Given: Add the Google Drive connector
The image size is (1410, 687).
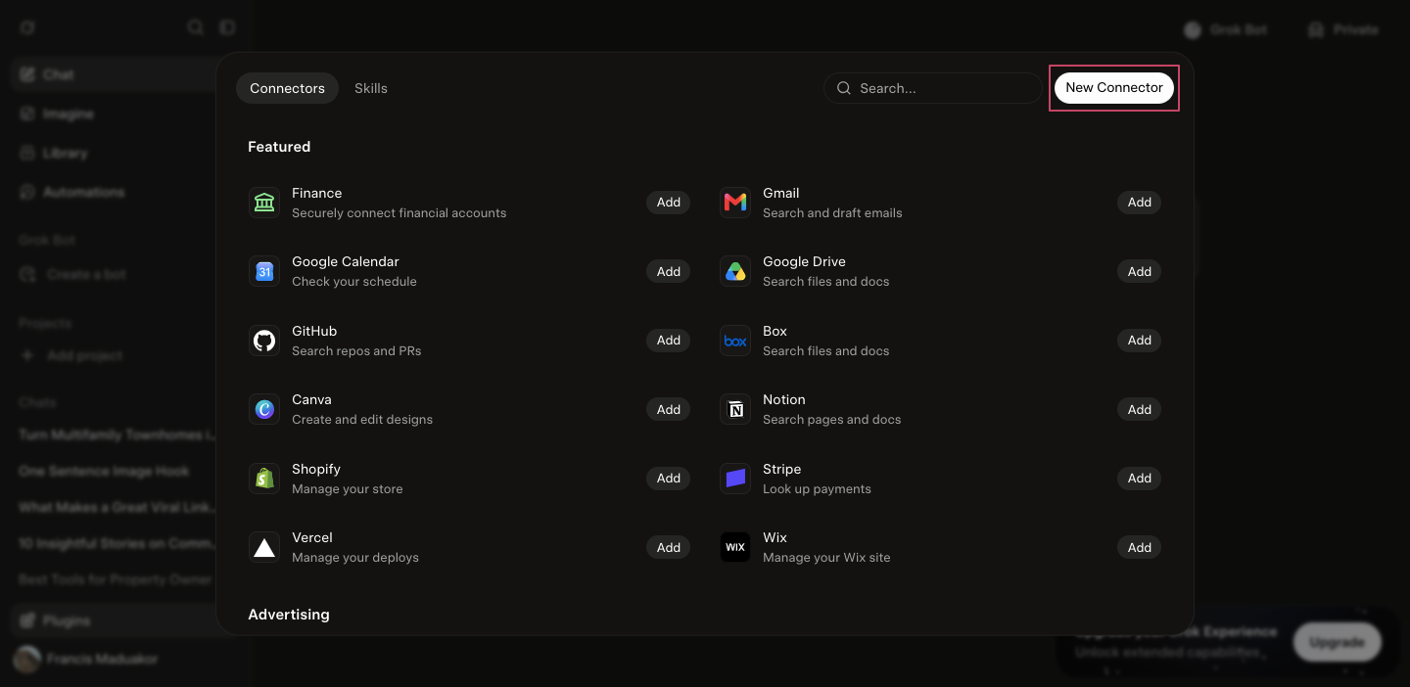Looking at the screenshot, I should [1140, 272].
